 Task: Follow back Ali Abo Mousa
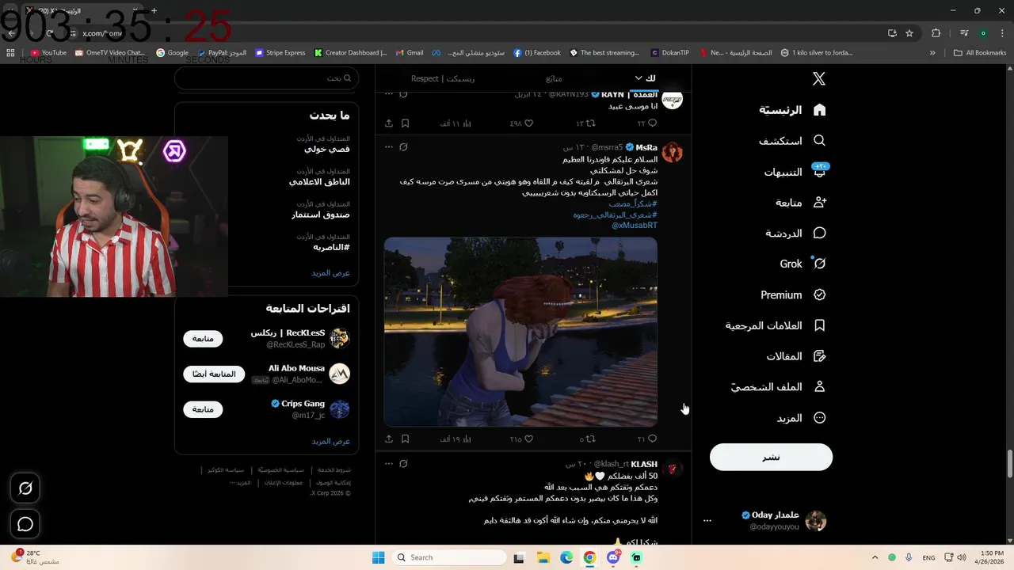click(x=214, y=374)
